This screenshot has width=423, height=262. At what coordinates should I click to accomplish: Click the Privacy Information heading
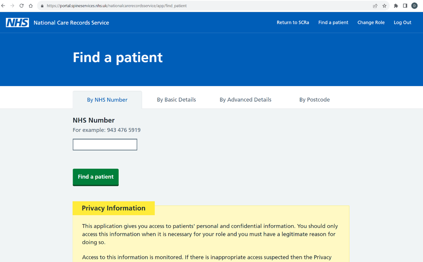coord(114,208)
